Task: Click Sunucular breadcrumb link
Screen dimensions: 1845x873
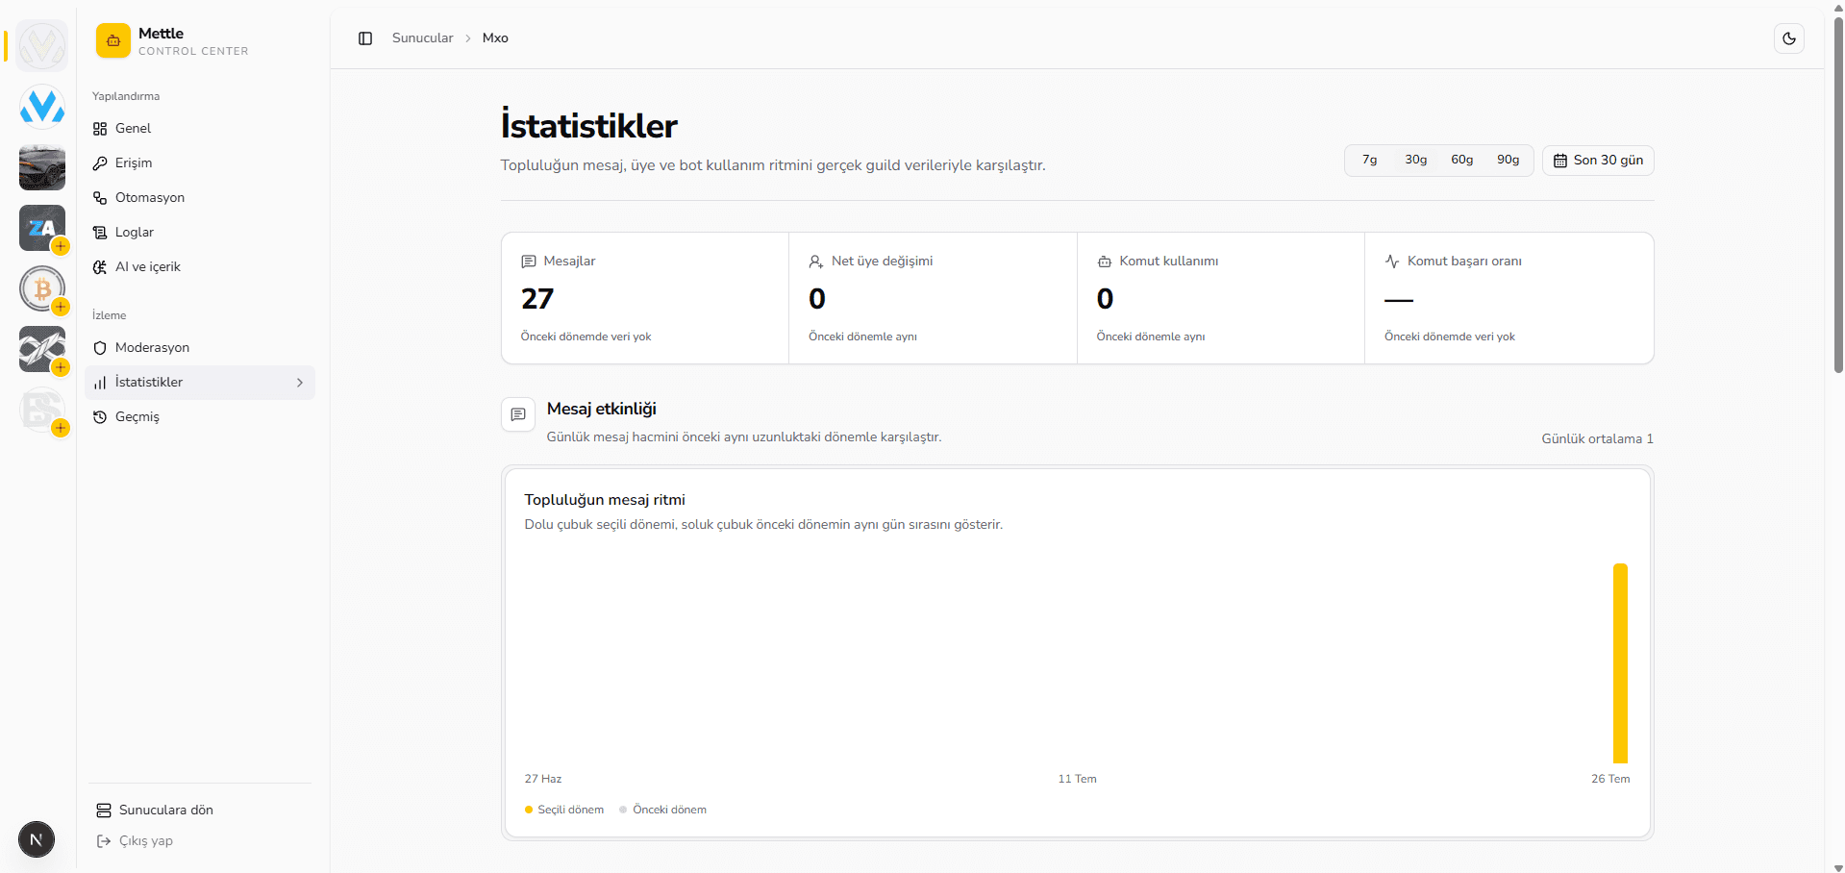Action: click(x=422, y=38)
